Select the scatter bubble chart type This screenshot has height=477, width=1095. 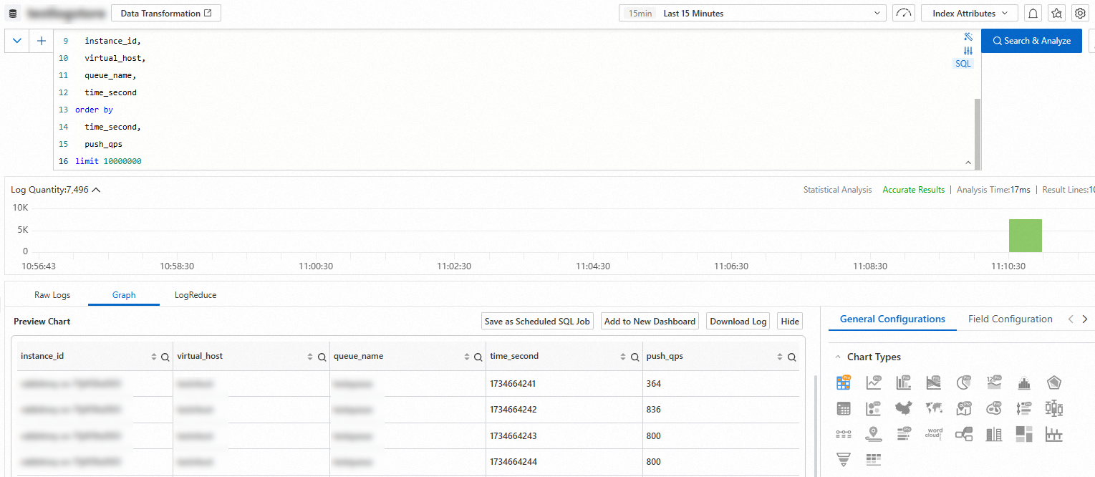[x=874, y=409]
